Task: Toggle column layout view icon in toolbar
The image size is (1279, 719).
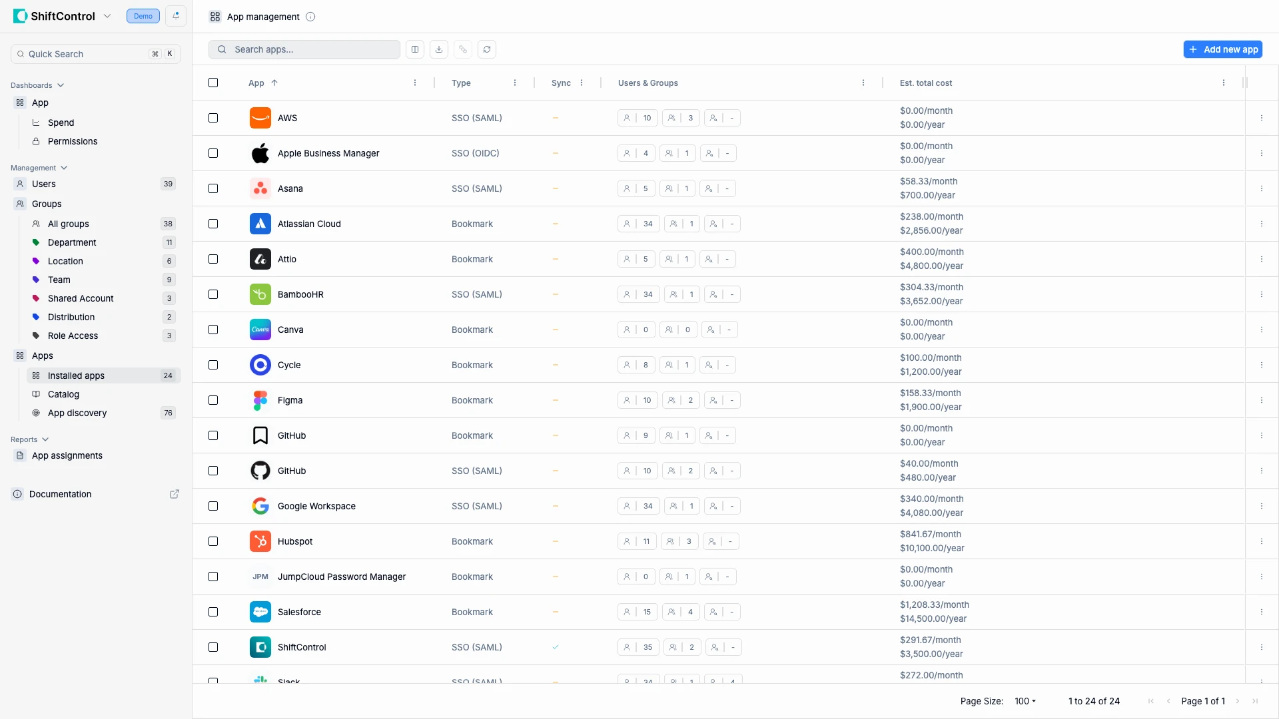Action: click(x=414, y=49)
